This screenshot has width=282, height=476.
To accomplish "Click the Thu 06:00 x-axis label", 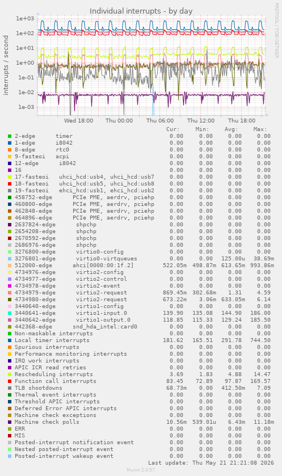I will coord(160,121).
